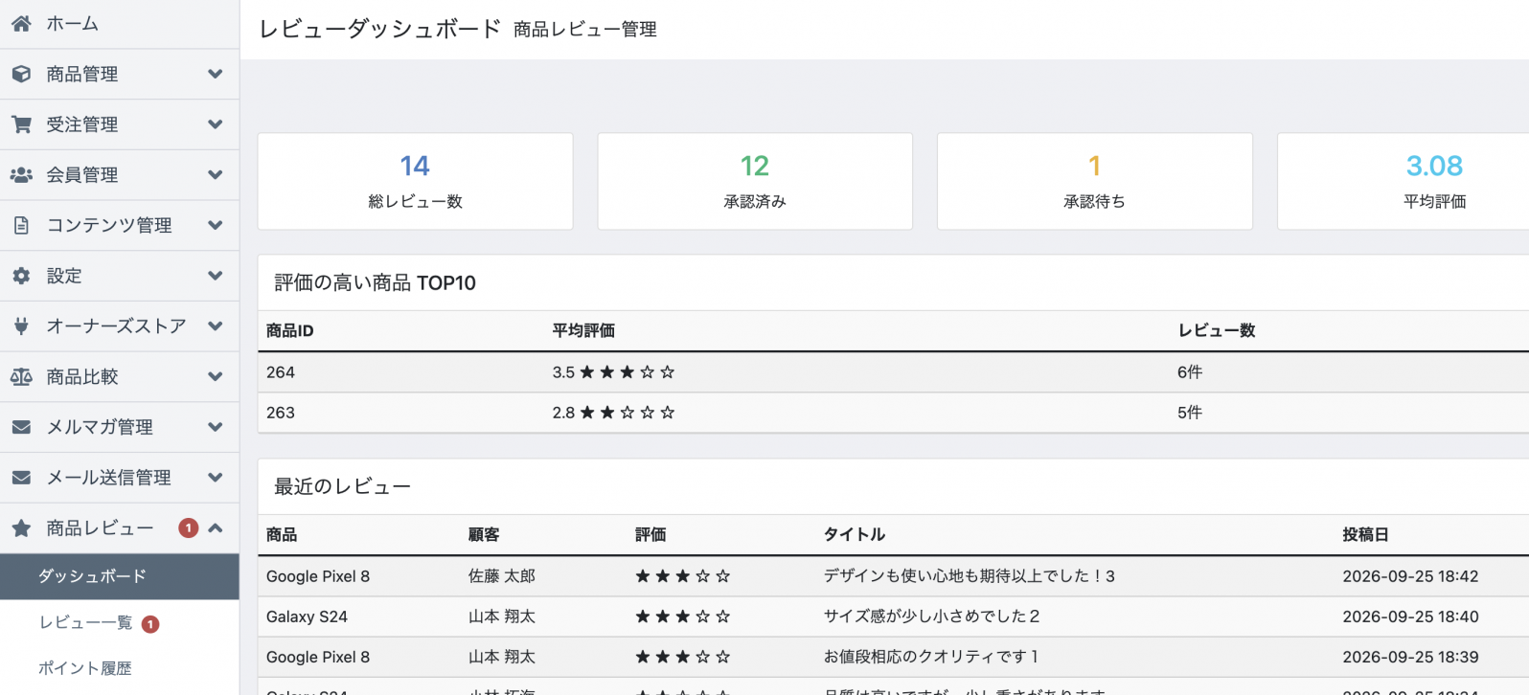Click the 評価の高い商品 TOP10 heading

click(375, 283)
